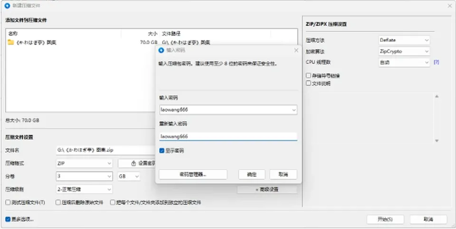Collapse options with « 高级设置 button
Screen dimensions: 456x229
267,190
